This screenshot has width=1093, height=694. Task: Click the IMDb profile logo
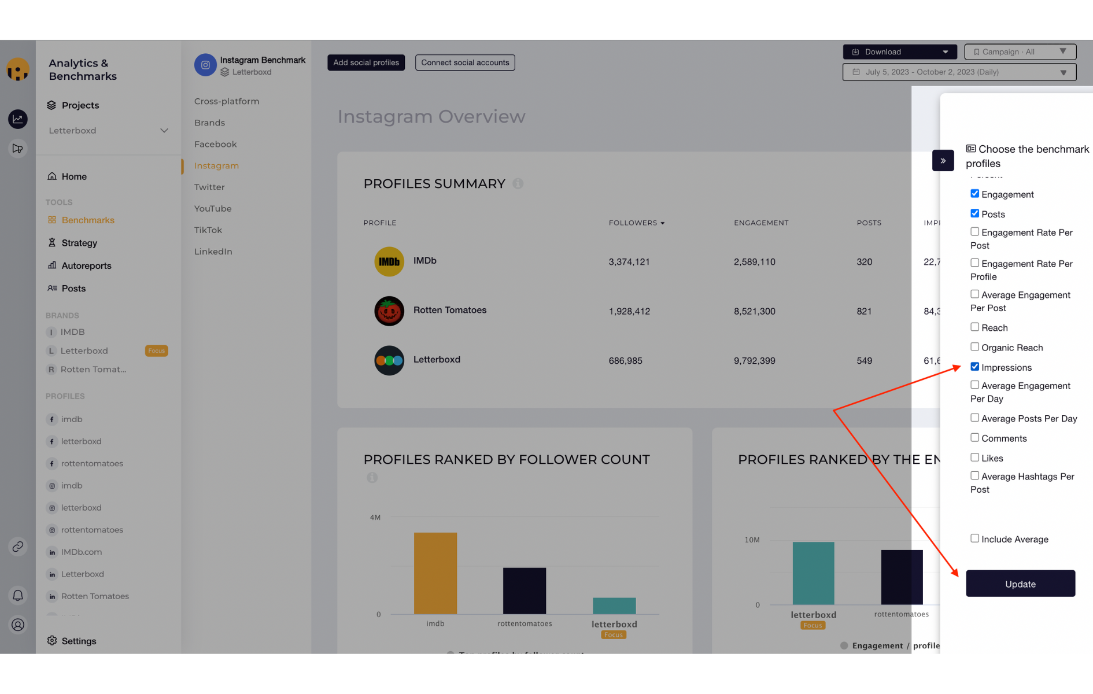coord(389,261)
